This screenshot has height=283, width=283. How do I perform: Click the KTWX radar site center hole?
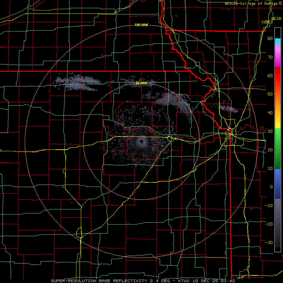pyautogui.click(x=141, y=141)
